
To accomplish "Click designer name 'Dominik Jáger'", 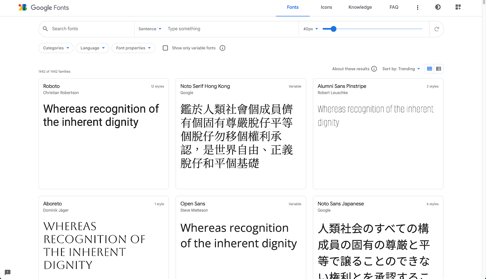I will click(x=56, y=210).
